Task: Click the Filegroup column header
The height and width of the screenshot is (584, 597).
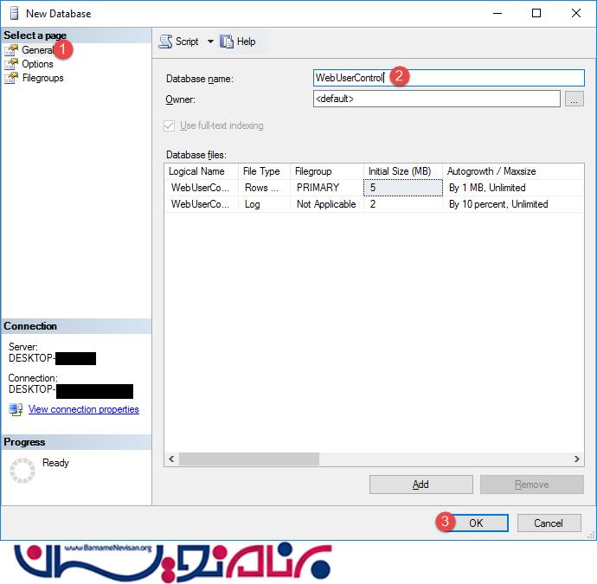Action: (327, 171)
